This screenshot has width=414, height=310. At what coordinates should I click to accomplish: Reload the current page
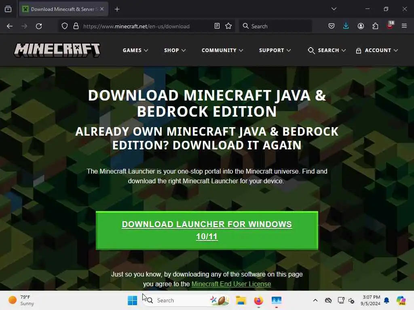pos(39,26)
